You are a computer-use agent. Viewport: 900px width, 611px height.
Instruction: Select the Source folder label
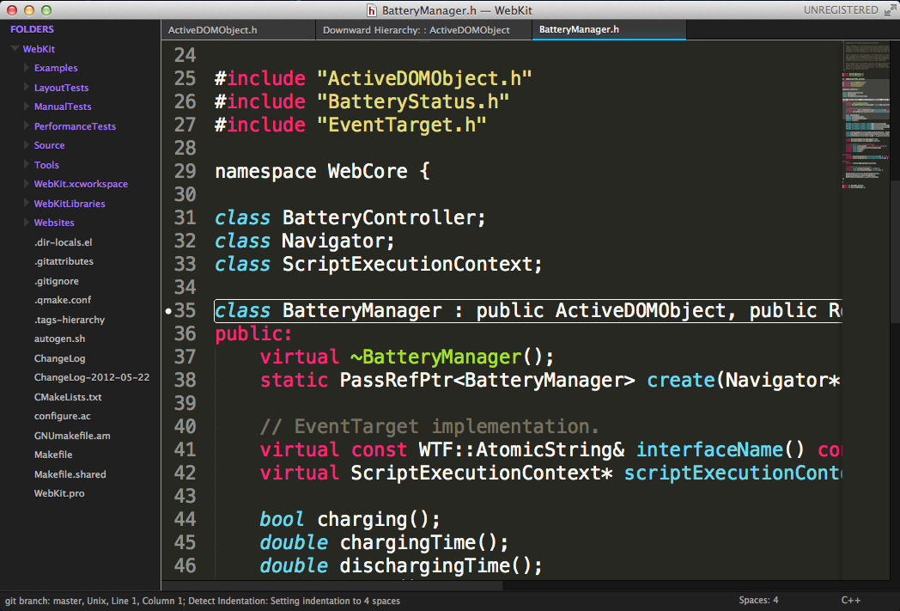pyautogui.click(x=49, y=145)
